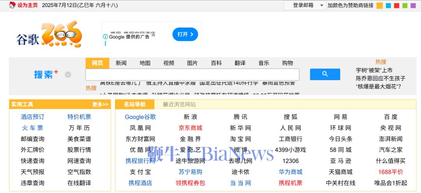This screenshot has width=421, height=193.
Task: Click the 谷歌265 site logo
Action: [49, 34]
